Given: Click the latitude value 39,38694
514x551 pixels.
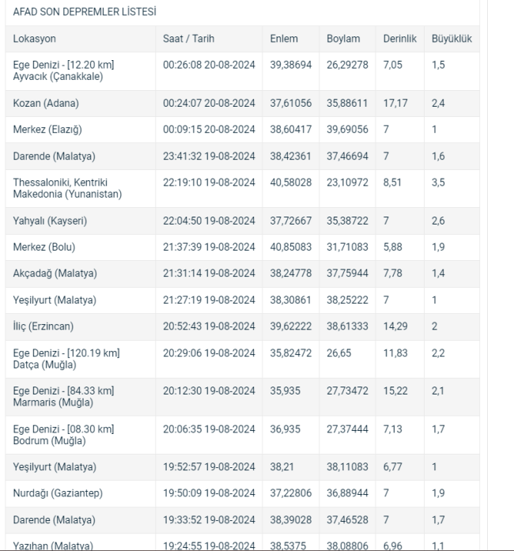Looking at the screenshot, I should 291,65.
